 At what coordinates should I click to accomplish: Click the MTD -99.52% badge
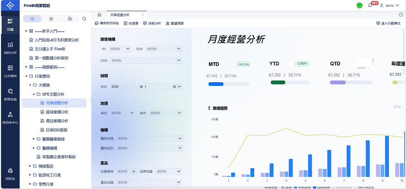coord(243,64)
